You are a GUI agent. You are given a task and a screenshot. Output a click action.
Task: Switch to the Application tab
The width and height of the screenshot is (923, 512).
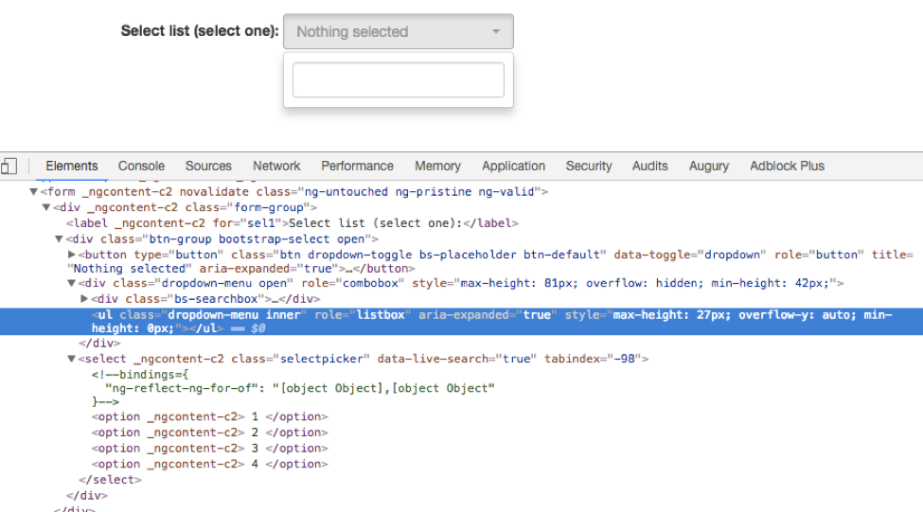point(513,167)
